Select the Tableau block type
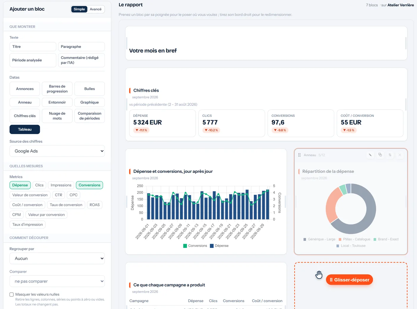The height and width of the screenshot is (309, 417). tap(25, 129)
